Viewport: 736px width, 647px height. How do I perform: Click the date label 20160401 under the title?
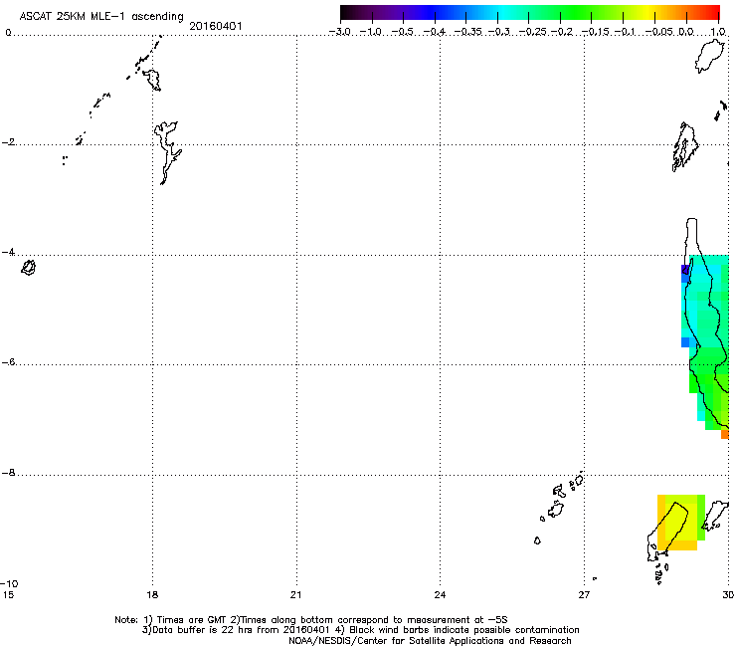tap(216, 26)
